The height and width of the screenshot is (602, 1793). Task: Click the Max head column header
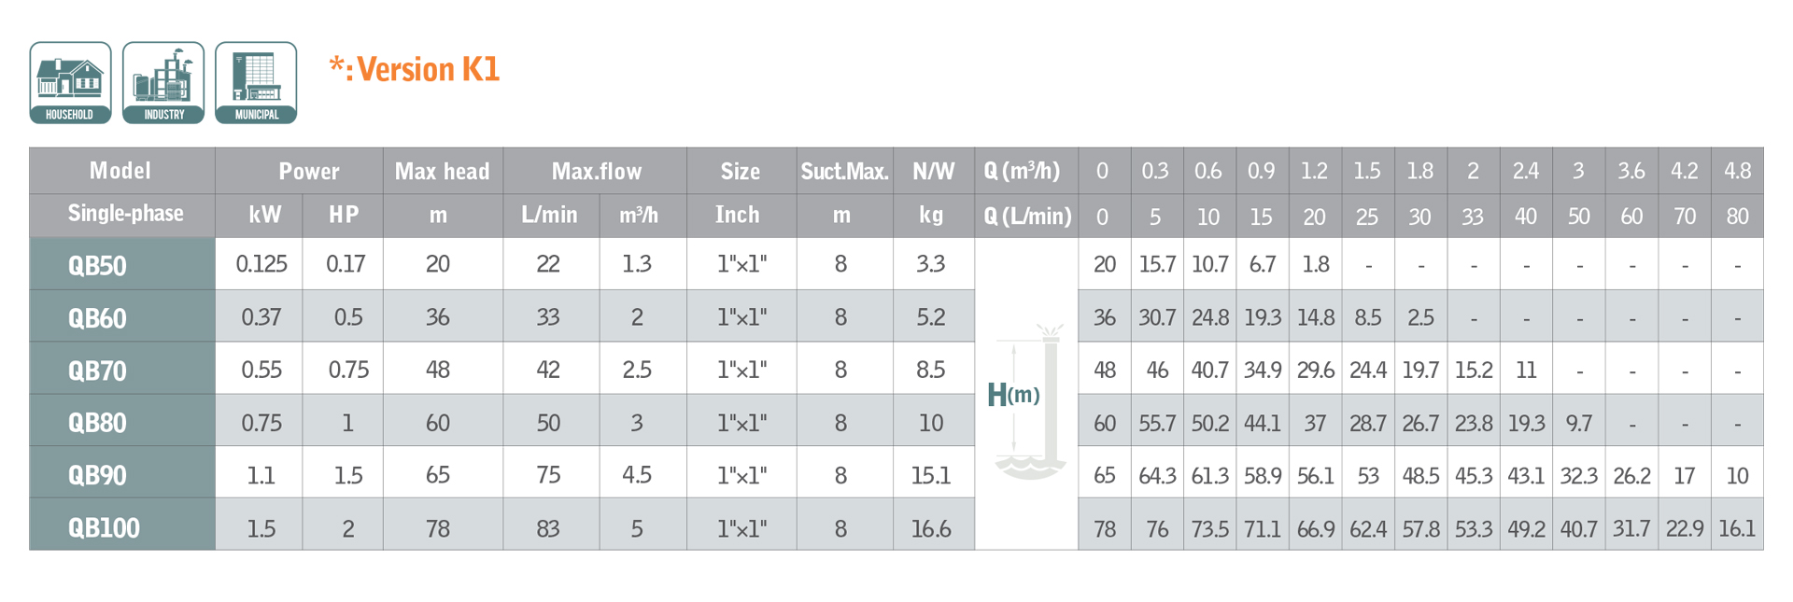coord(442,172)
